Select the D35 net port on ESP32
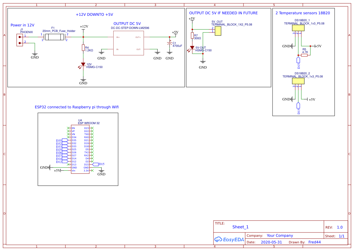The height and width of the screenshot is (251, 354). [65, 140]
